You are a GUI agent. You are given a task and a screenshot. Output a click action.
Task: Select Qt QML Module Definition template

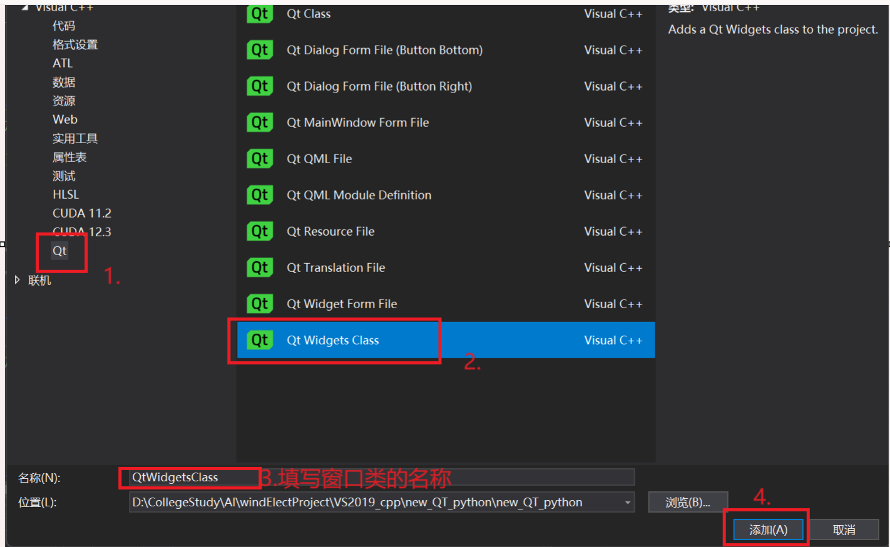tap(446, 195)
